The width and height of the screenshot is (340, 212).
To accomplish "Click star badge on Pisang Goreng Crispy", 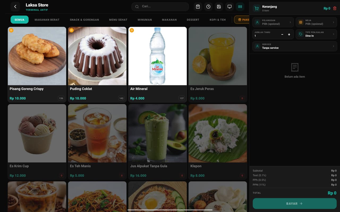I will pyautogui.click(x=11, y=30).
